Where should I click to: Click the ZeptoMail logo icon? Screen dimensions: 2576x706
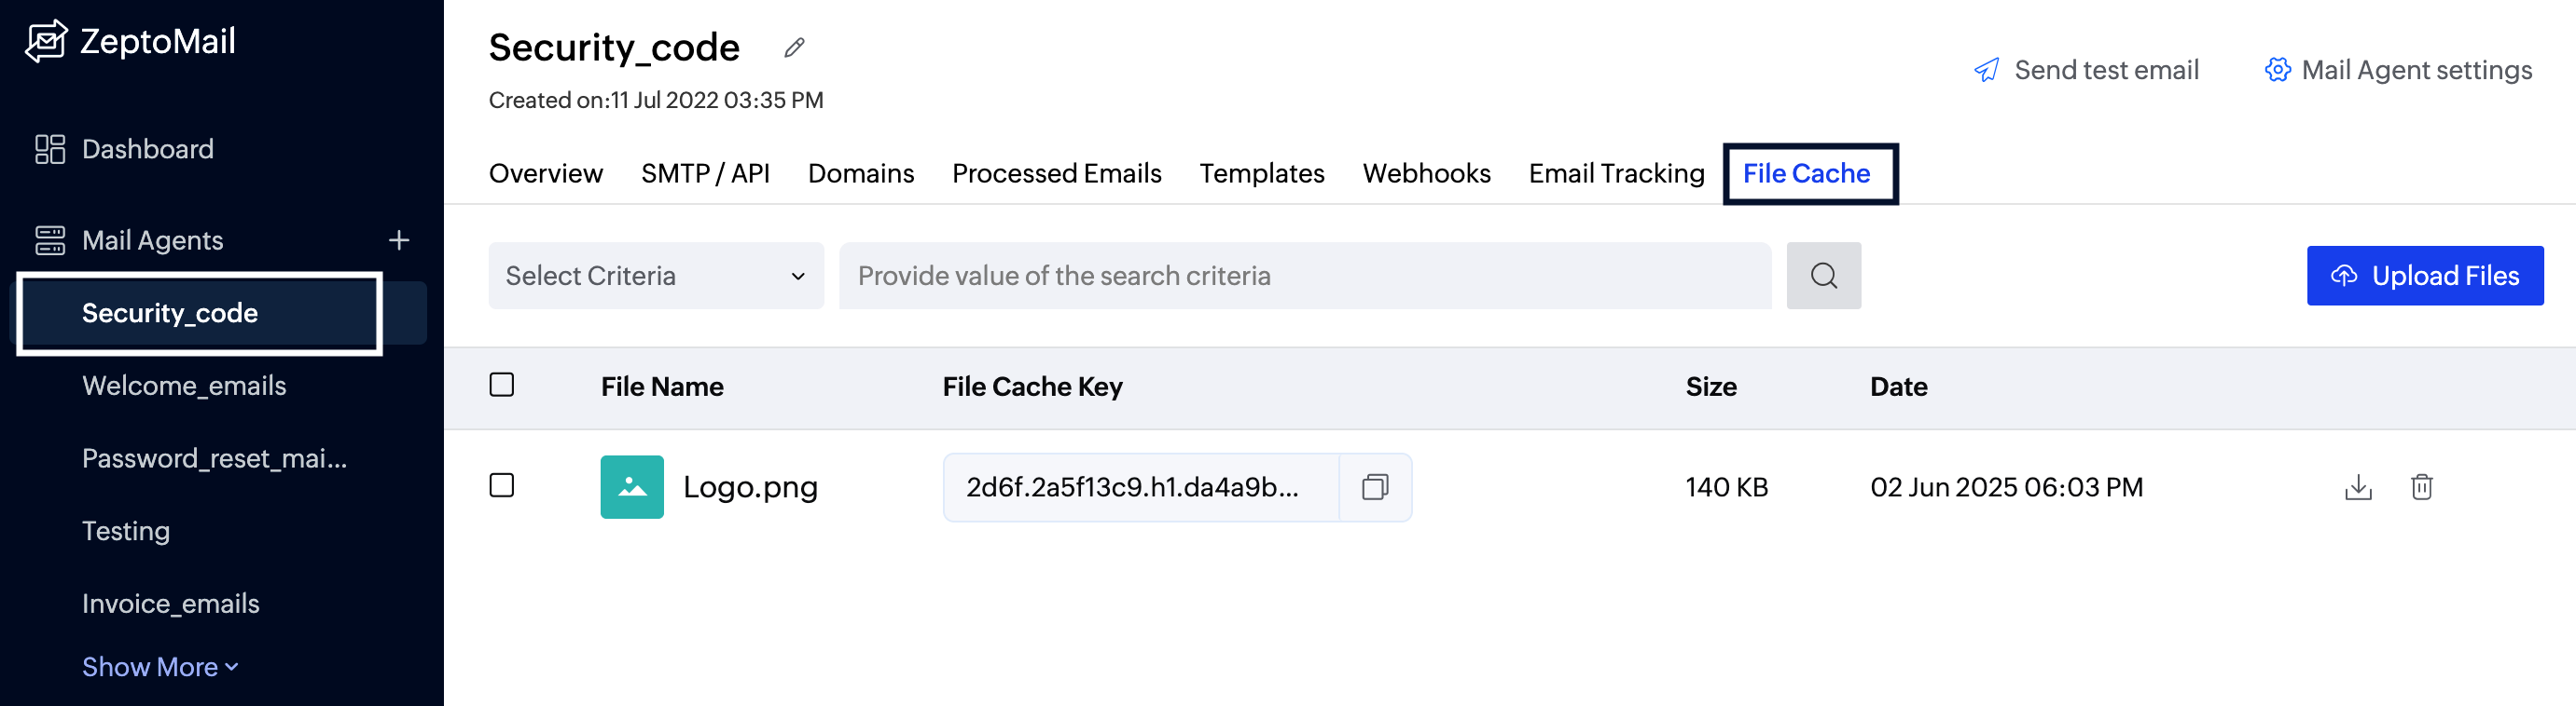(x=46, y=41)
